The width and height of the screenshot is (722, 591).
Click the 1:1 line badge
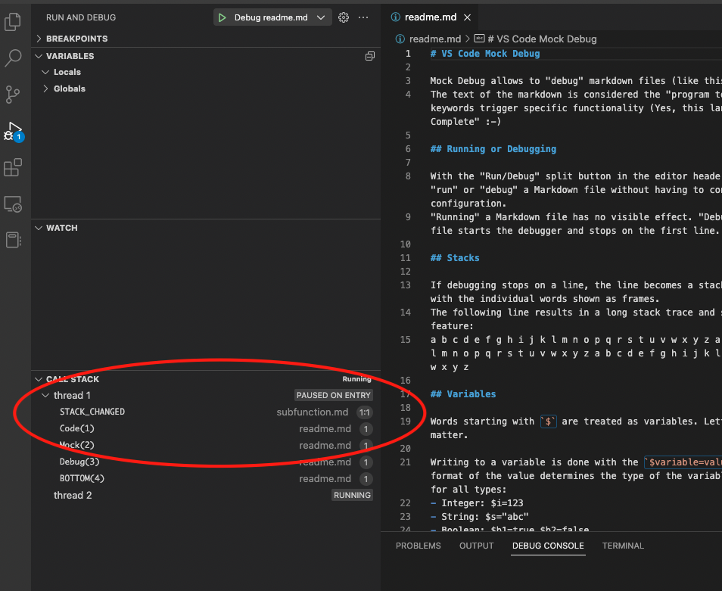pos(365,412)
